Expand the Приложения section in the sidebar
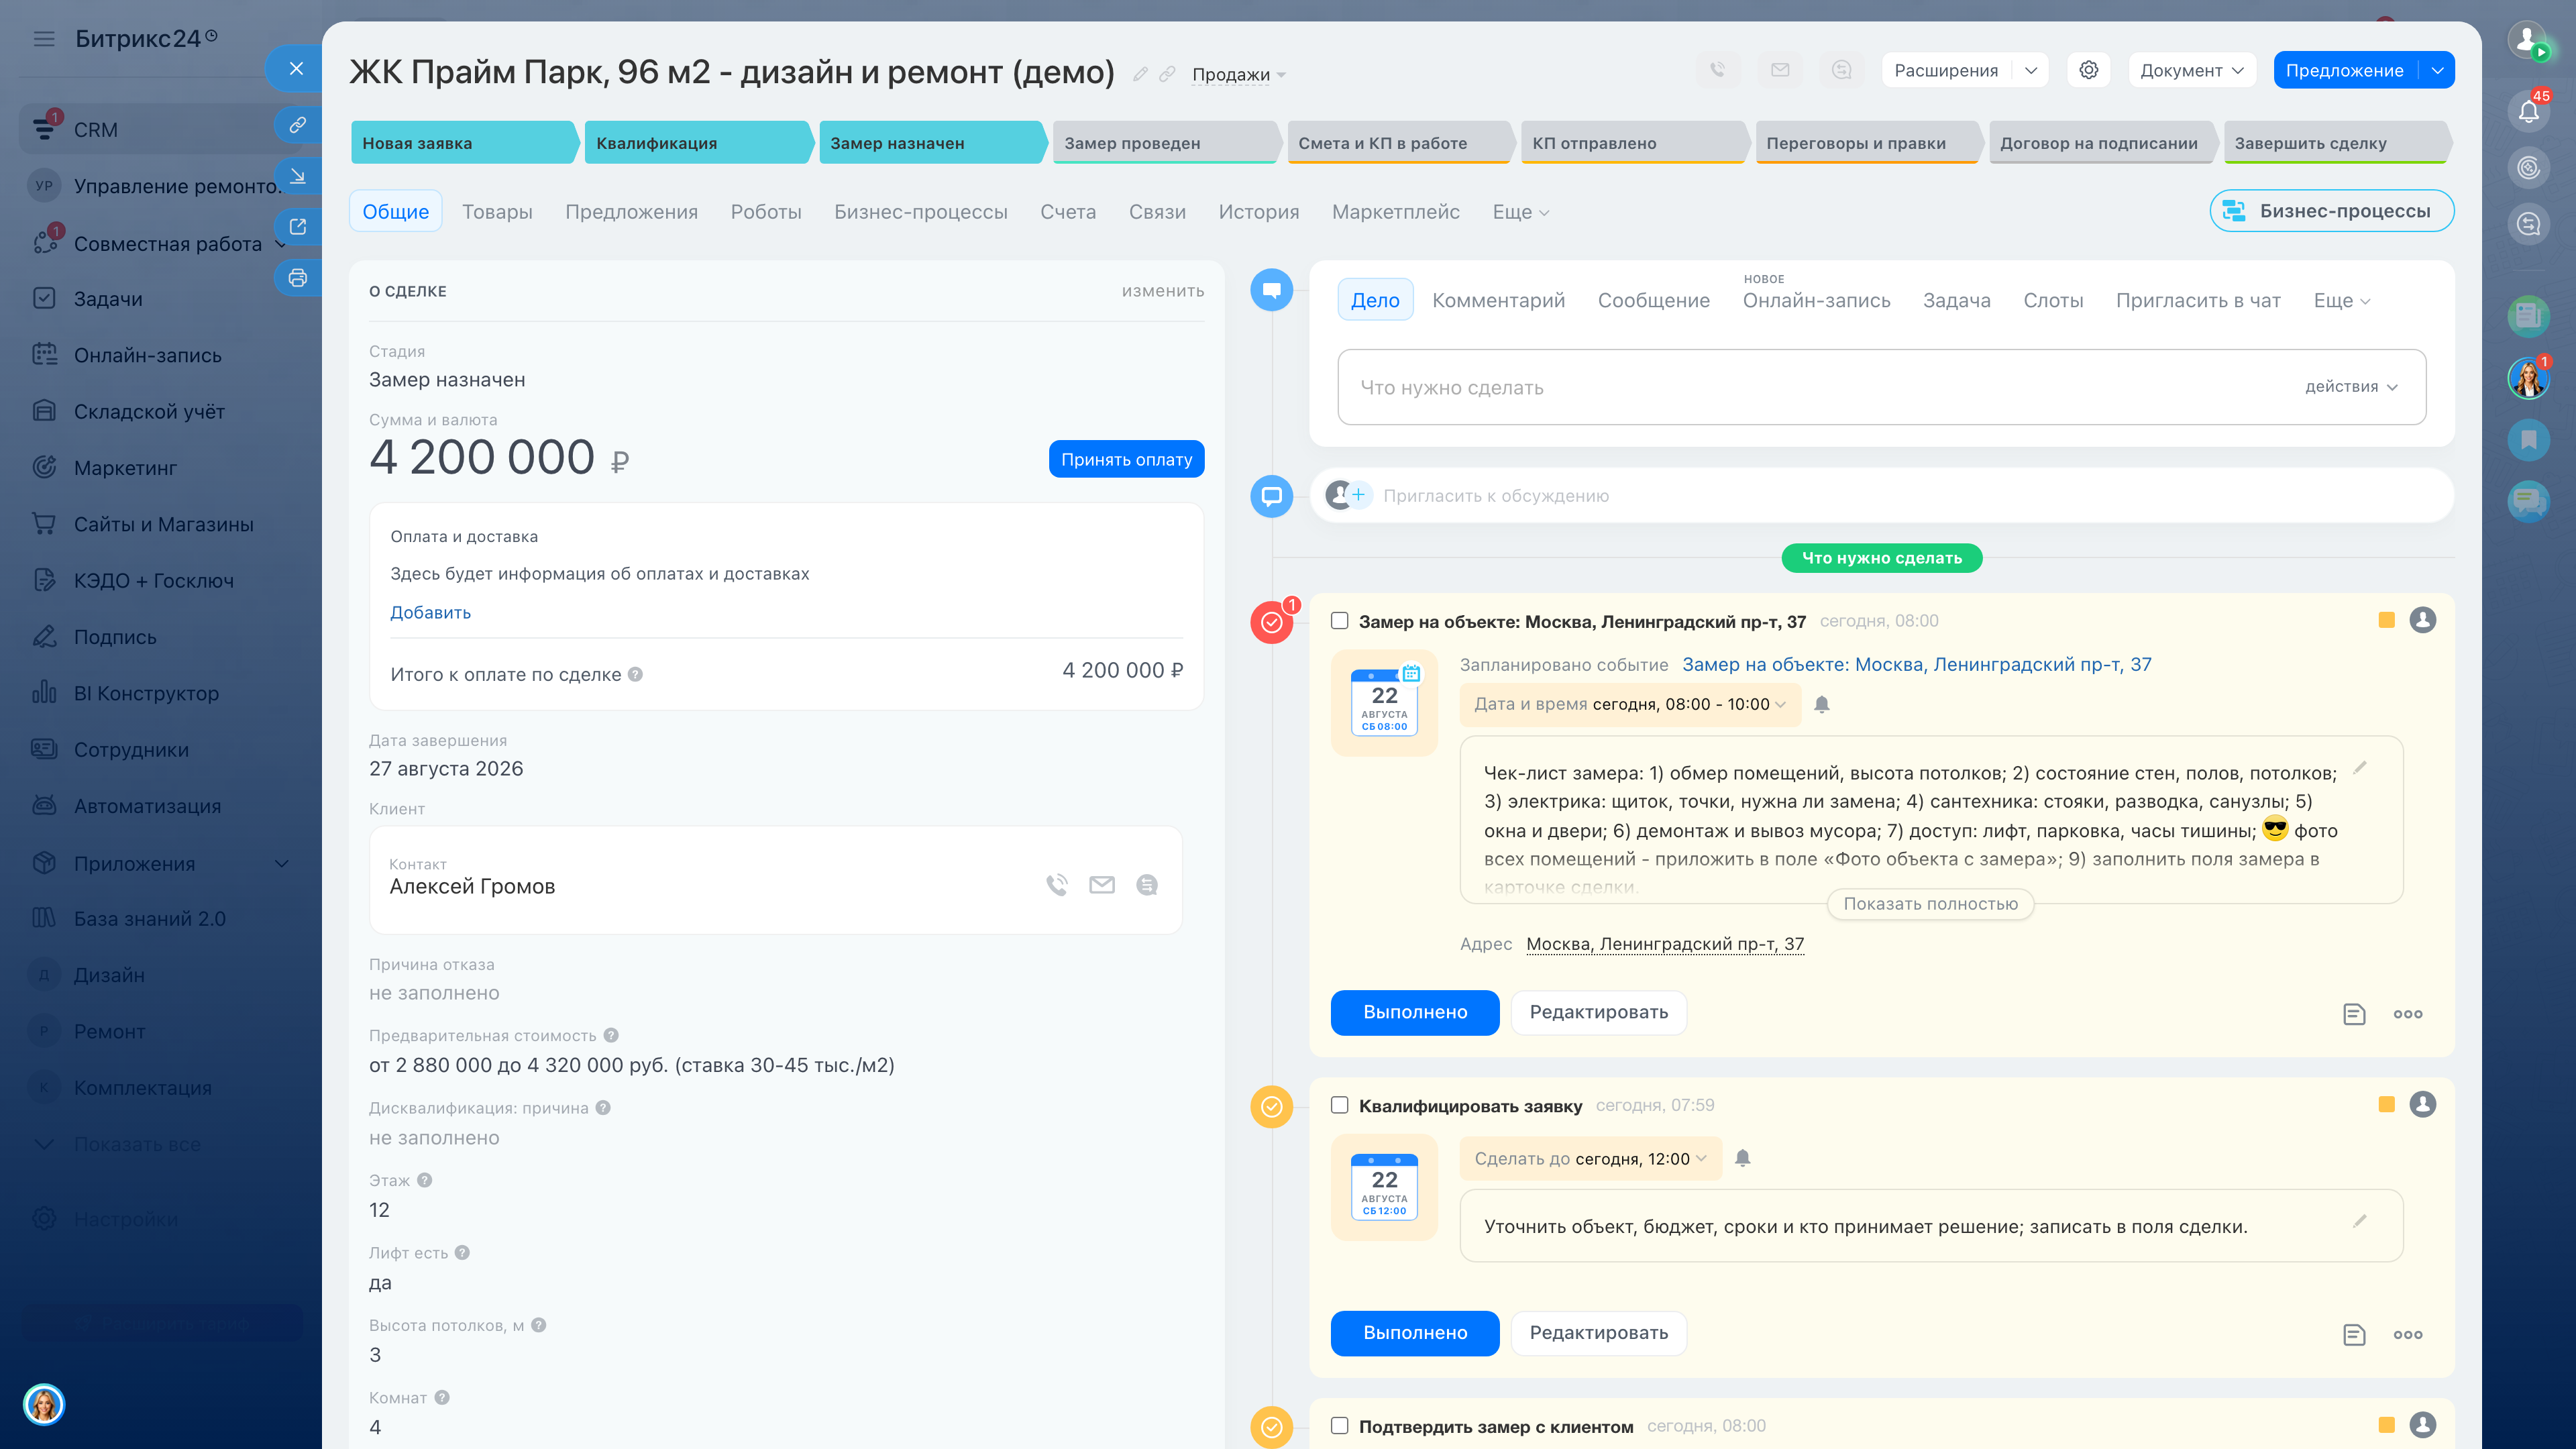 coord(282,863)
